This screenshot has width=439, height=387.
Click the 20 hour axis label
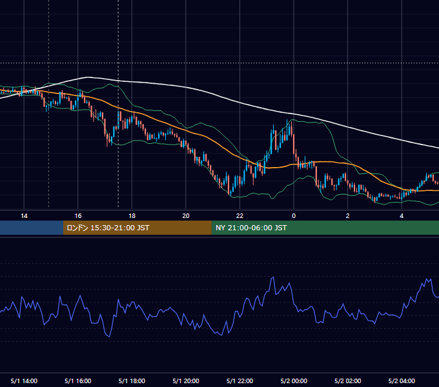point(186,216)
